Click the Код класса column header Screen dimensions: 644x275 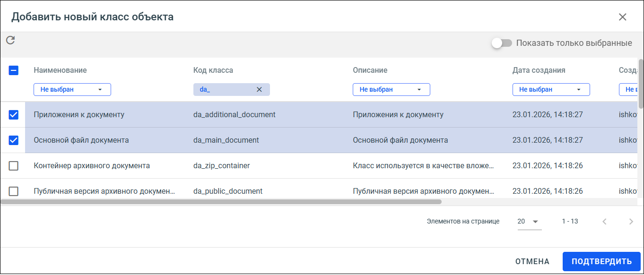click(x=213, y=70)
